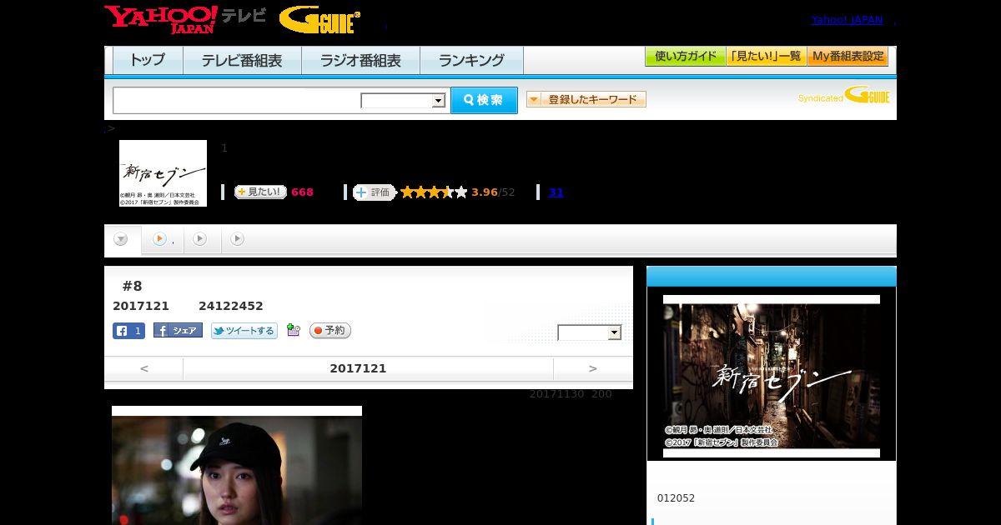Open the Yahoo! JAPAN link at top right
Screen dimensions: 1001x525
tap(847, 20)
